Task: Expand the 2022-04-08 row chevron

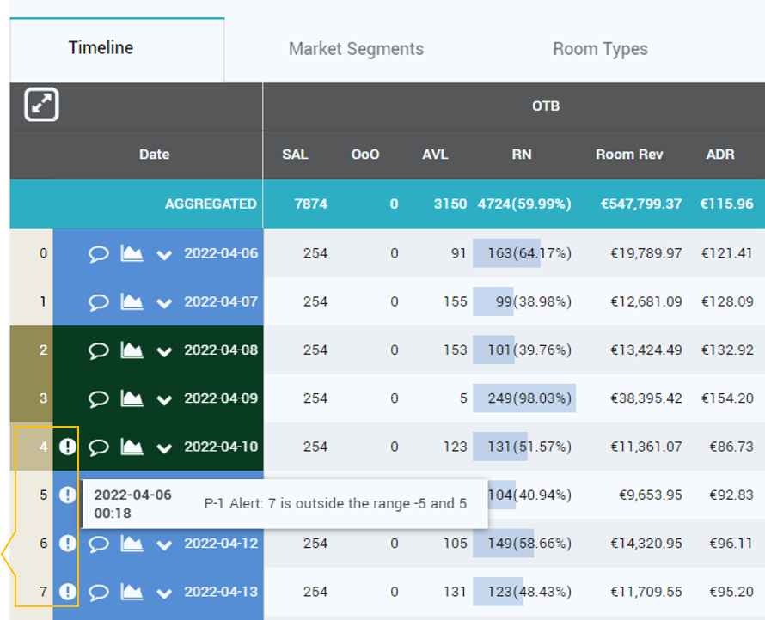Action: click(164, 351)
